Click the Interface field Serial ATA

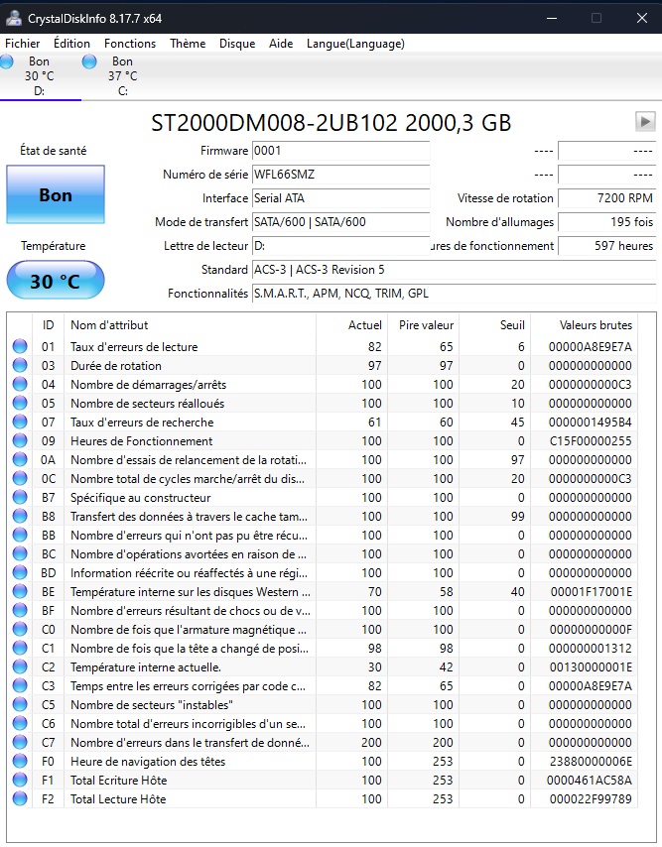click(x=340, y=198)
